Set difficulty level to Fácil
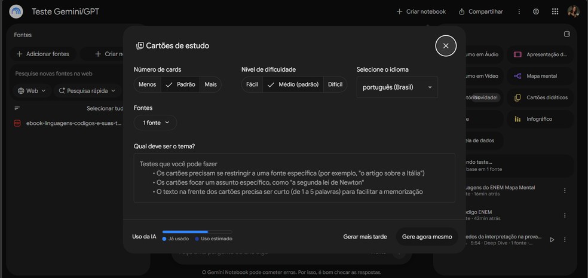The height and width of the screenshot is (278, 588). (252, 84)
